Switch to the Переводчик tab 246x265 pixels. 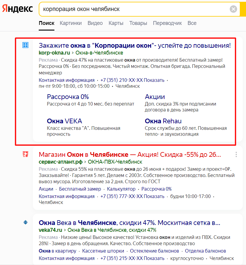click(167, 23)
